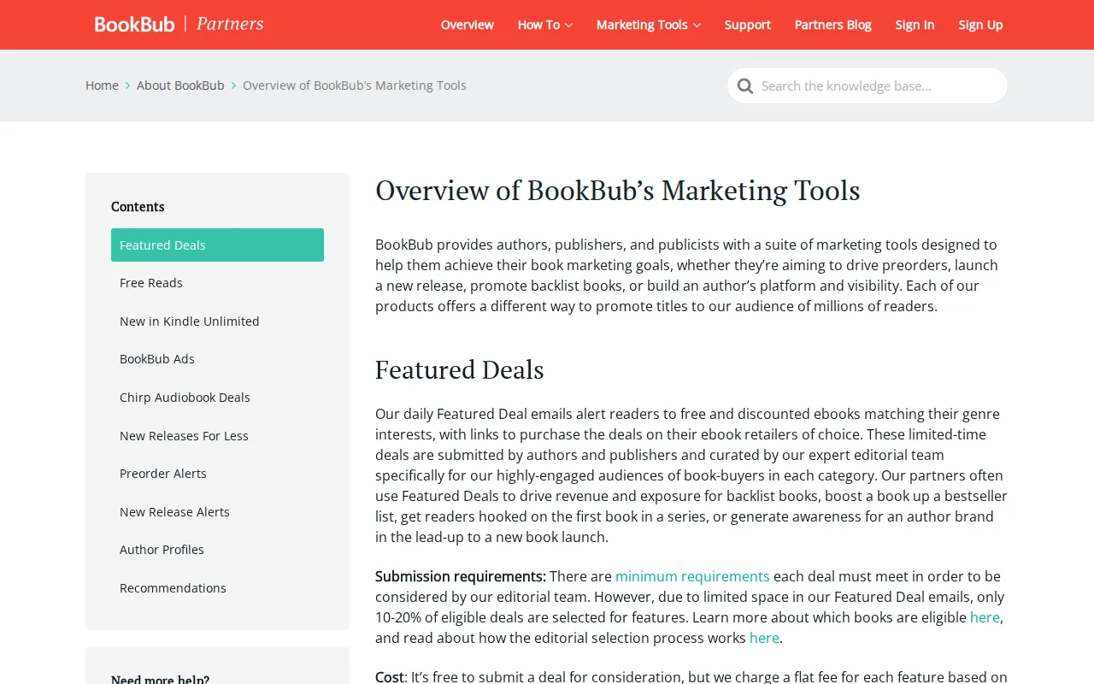The image size is (1094, 684).
Task: Click Sign In in header
Action: click(915, 25)
